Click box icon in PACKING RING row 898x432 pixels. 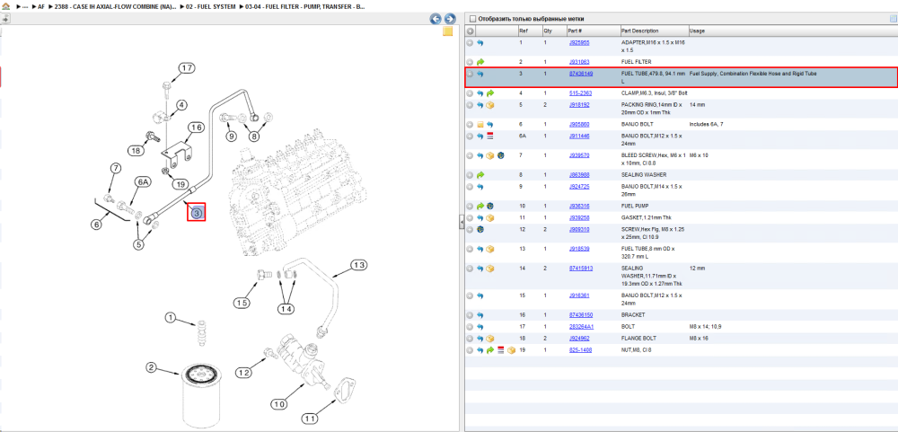coord(490,105)
